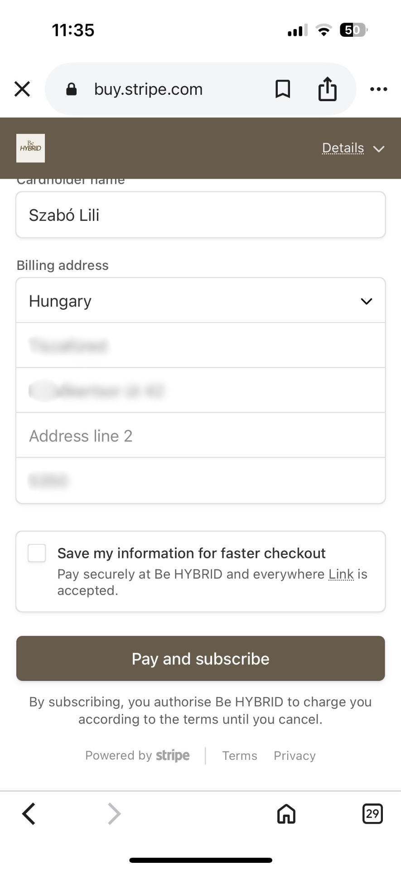The width and height of the screenshot is (401, 871).
Task: Click the Pay and subscribe button
Action: tap(200, 659)
